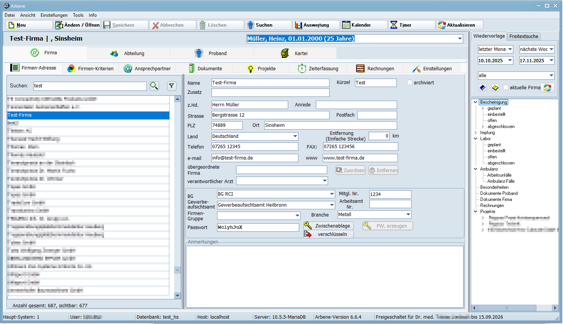Viewport: 563px width, 324px height.
Task: Switch to the Freitextsuche tab
Action: (524, 36)
